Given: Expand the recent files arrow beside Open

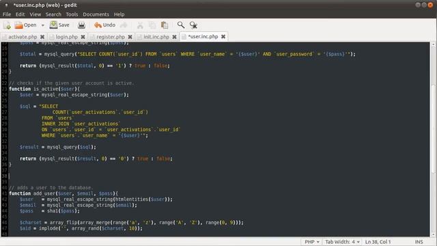Looking at the screenshot, I should point(42,25).
